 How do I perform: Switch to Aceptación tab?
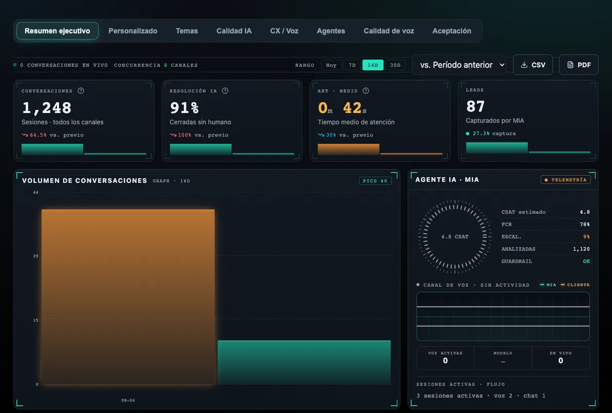point(452,31)
